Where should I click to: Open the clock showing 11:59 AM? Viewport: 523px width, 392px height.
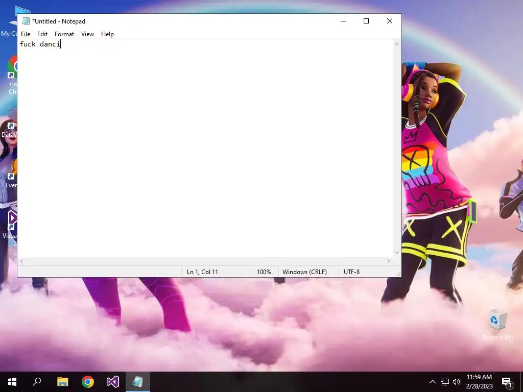(x=479, y=382)
